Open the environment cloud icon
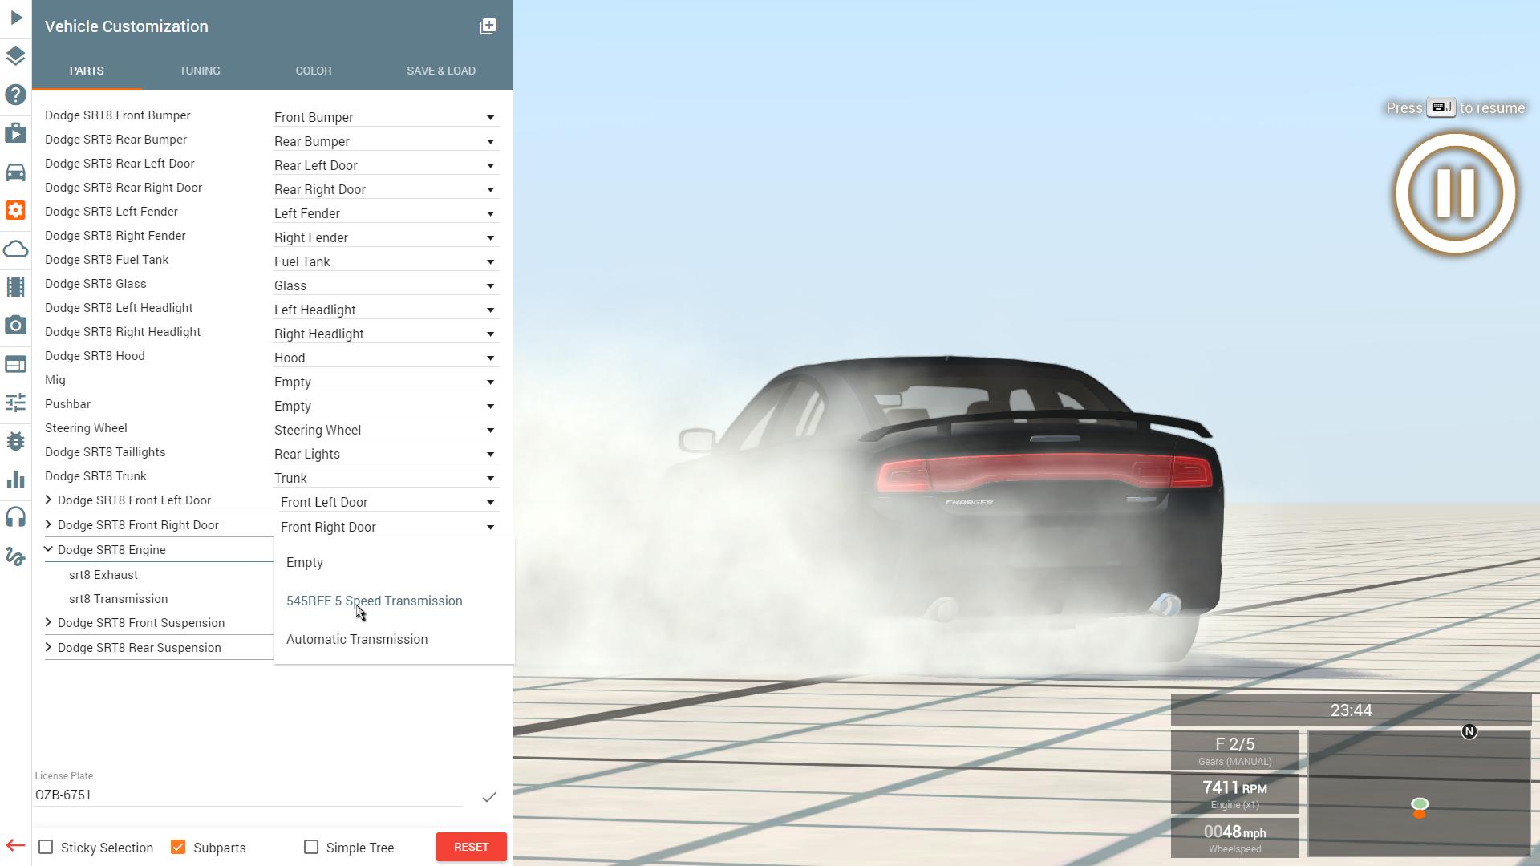 (16, 249)
